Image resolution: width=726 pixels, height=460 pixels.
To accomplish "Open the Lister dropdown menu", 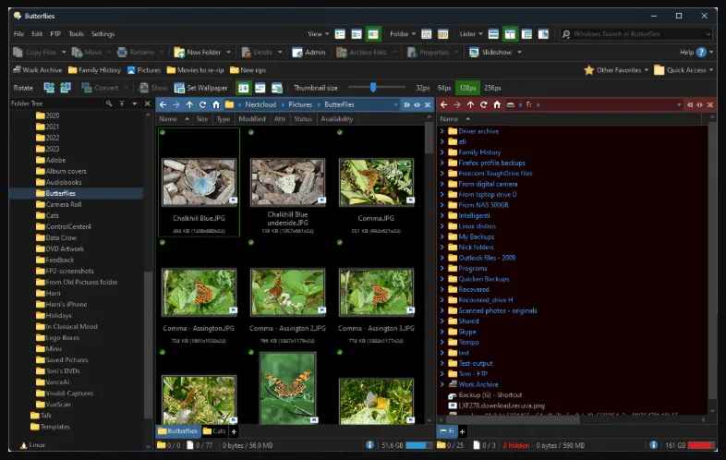I will tap(471, 34).
